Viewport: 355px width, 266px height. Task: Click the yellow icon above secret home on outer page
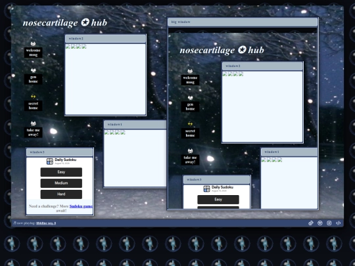tap(33, 97)
